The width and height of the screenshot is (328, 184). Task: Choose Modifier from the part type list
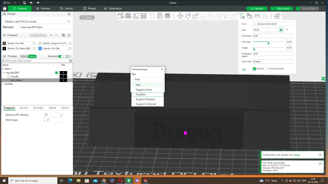[x=148, y=95]
